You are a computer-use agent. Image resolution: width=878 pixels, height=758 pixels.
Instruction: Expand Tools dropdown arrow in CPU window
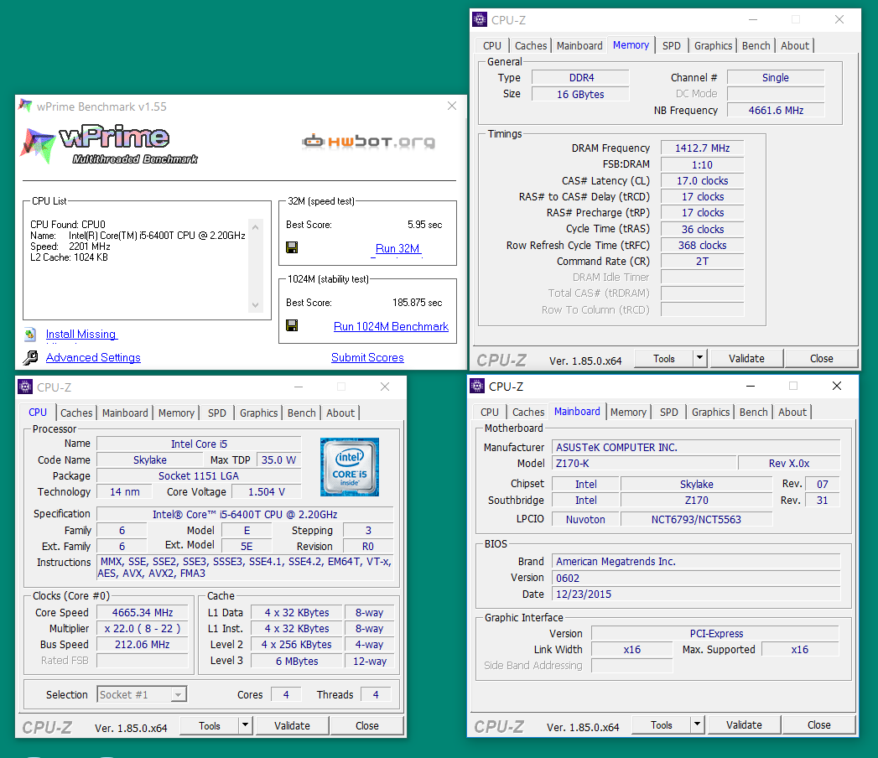click(245, 726)
